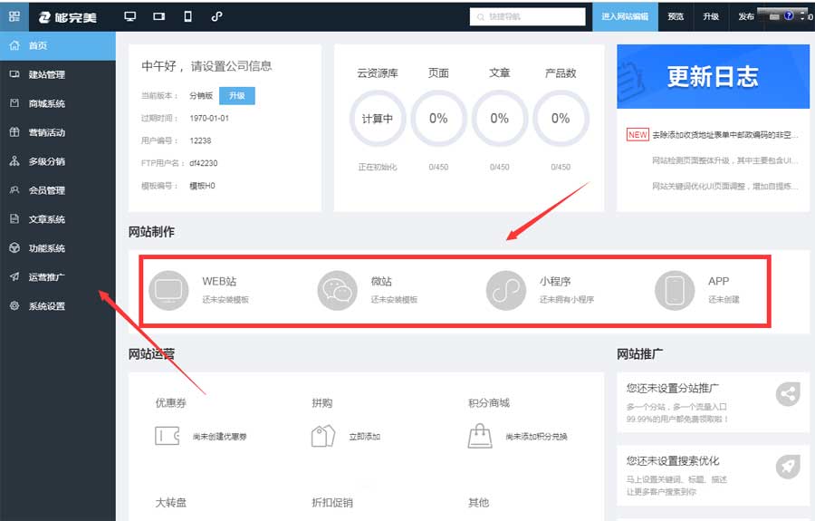The width and height of the screenshot is (815, 521).
Task: Open 商城系统 in the sidebar
Action: point(46,103)
